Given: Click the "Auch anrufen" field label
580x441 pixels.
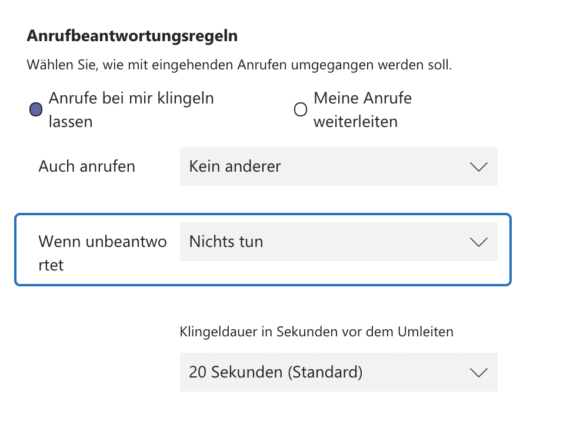Looking at the screenshot, I should point(87,166).
